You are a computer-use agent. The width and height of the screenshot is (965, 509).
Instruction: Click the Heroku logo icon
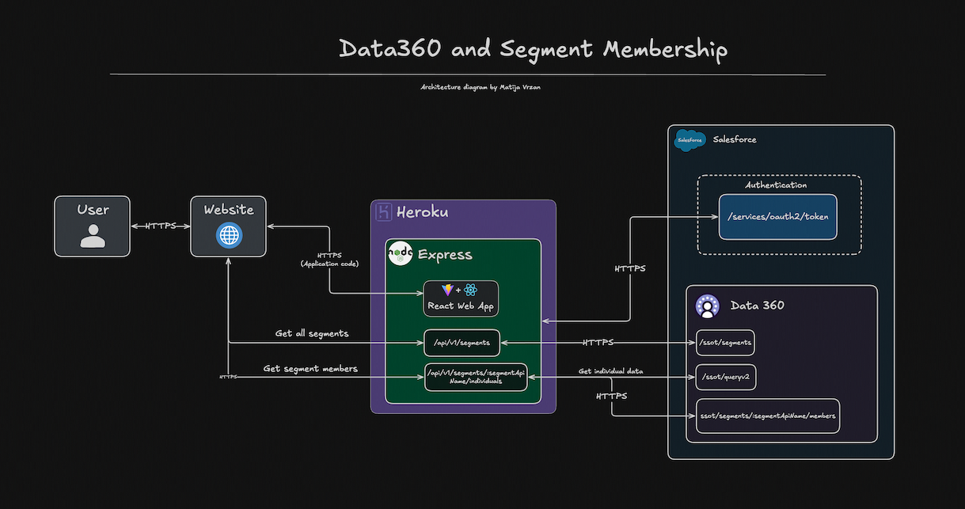[x=384, y=212]
